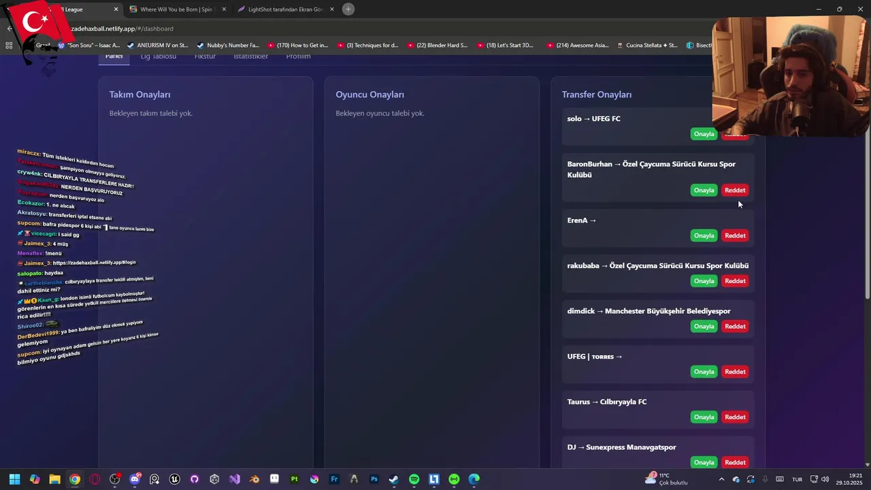The height and width of the screenshot is (490, 871).
Task: Open Substance Painter from the taskbar
Action: 295,479
